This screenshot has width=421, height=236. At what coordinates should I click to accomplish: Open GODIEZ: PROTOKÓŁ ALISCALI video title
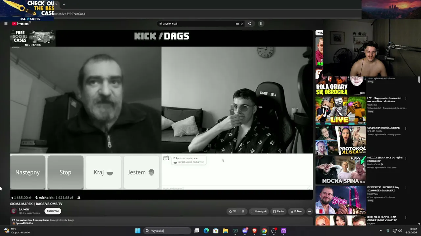point(384,128)
